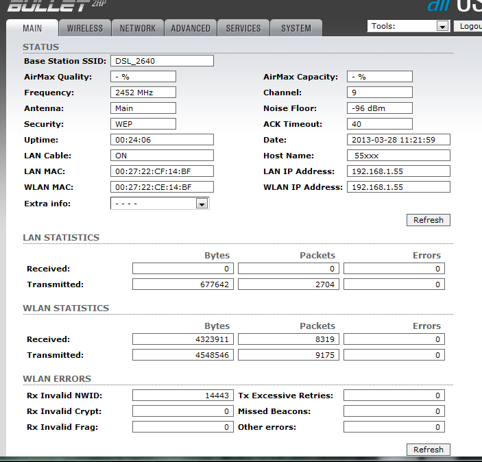Select the WLAN MAC address field
The height and width of the screenshot is (462, 482).
tap(162, 187)
